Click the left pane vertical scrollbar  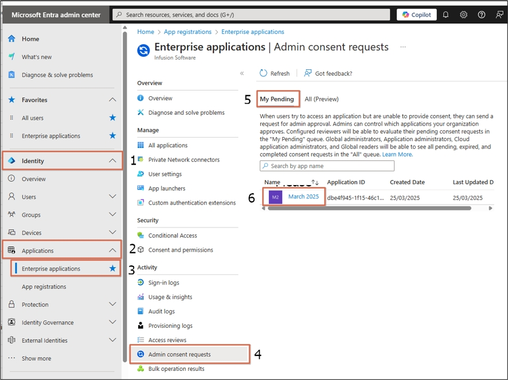point(125,197)
